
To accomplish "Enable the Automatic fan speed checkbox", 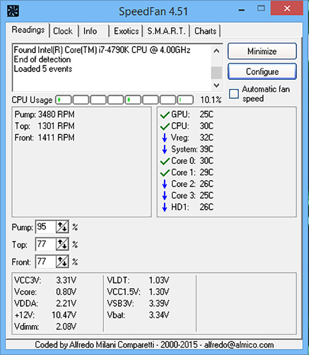I will coord(234,93).
